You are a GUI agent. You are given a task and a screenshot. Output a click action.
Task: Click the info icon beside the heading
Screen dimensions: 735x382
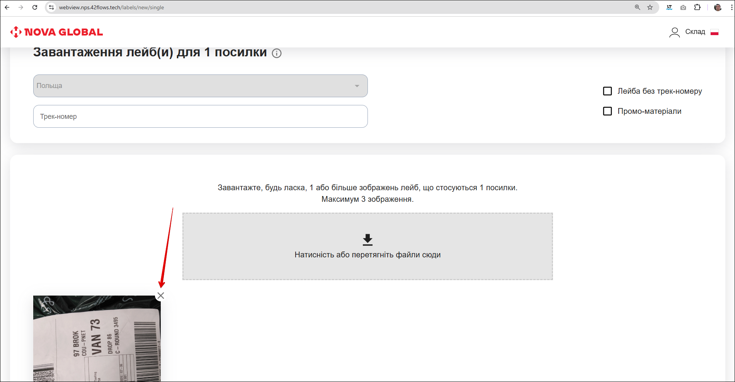click(x=277, y=53)
